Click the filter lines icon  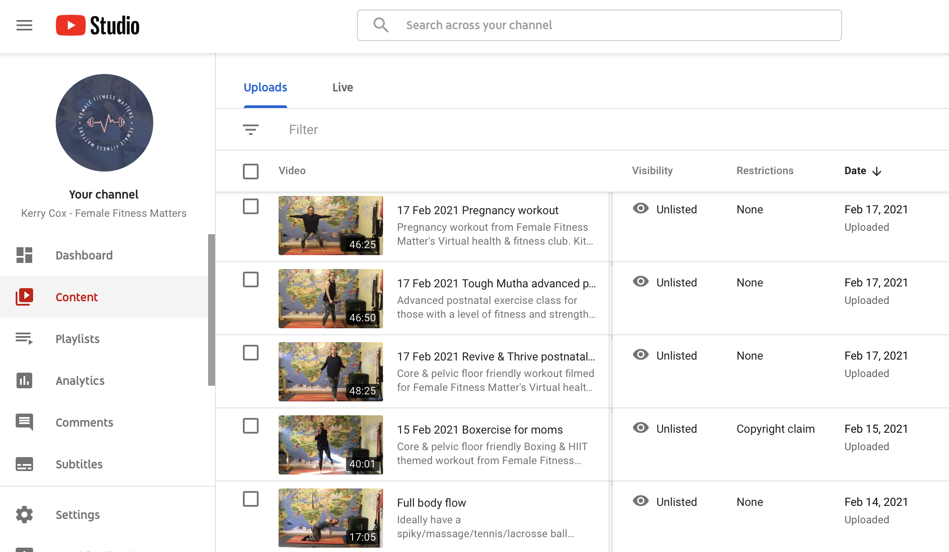click(251, 129)
